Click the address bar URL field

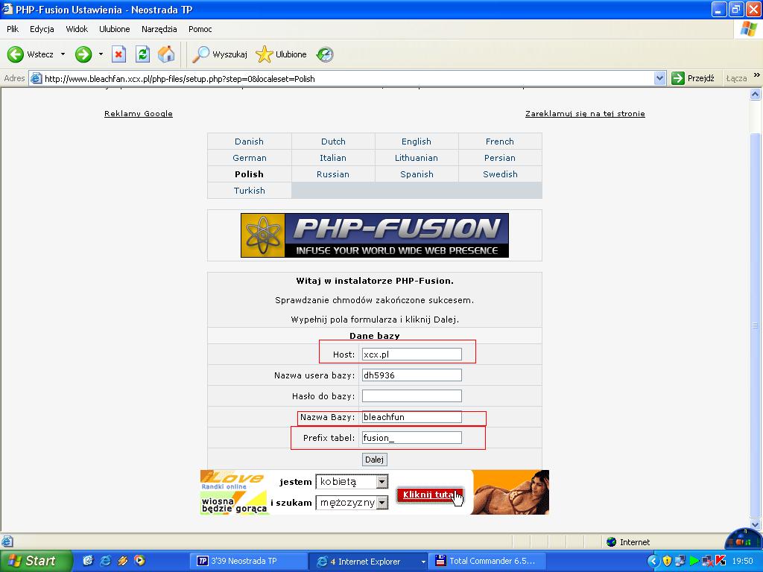(341, 78)
